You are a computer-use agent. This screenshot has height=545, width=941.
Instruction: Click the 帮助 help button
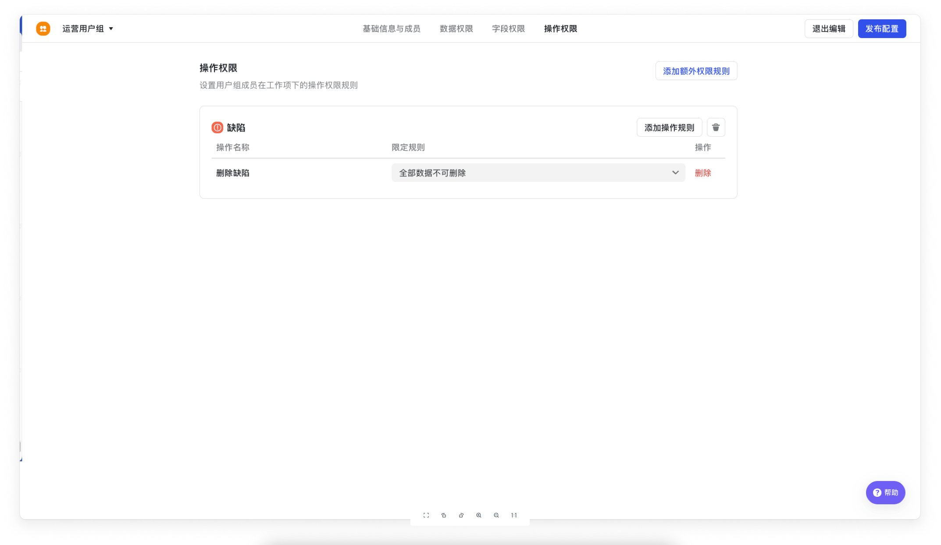point(885,492)
